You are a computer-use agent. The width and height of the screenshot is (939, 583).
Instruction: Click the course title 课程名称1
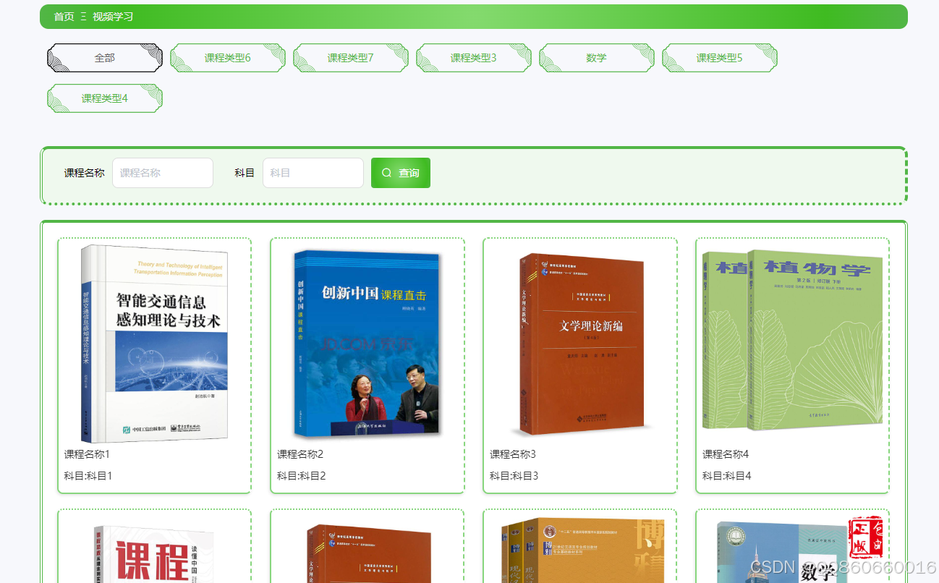coord(87,454)
